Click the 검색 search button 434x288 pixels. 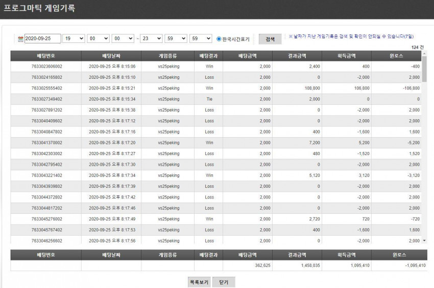[x=270, y=39]
